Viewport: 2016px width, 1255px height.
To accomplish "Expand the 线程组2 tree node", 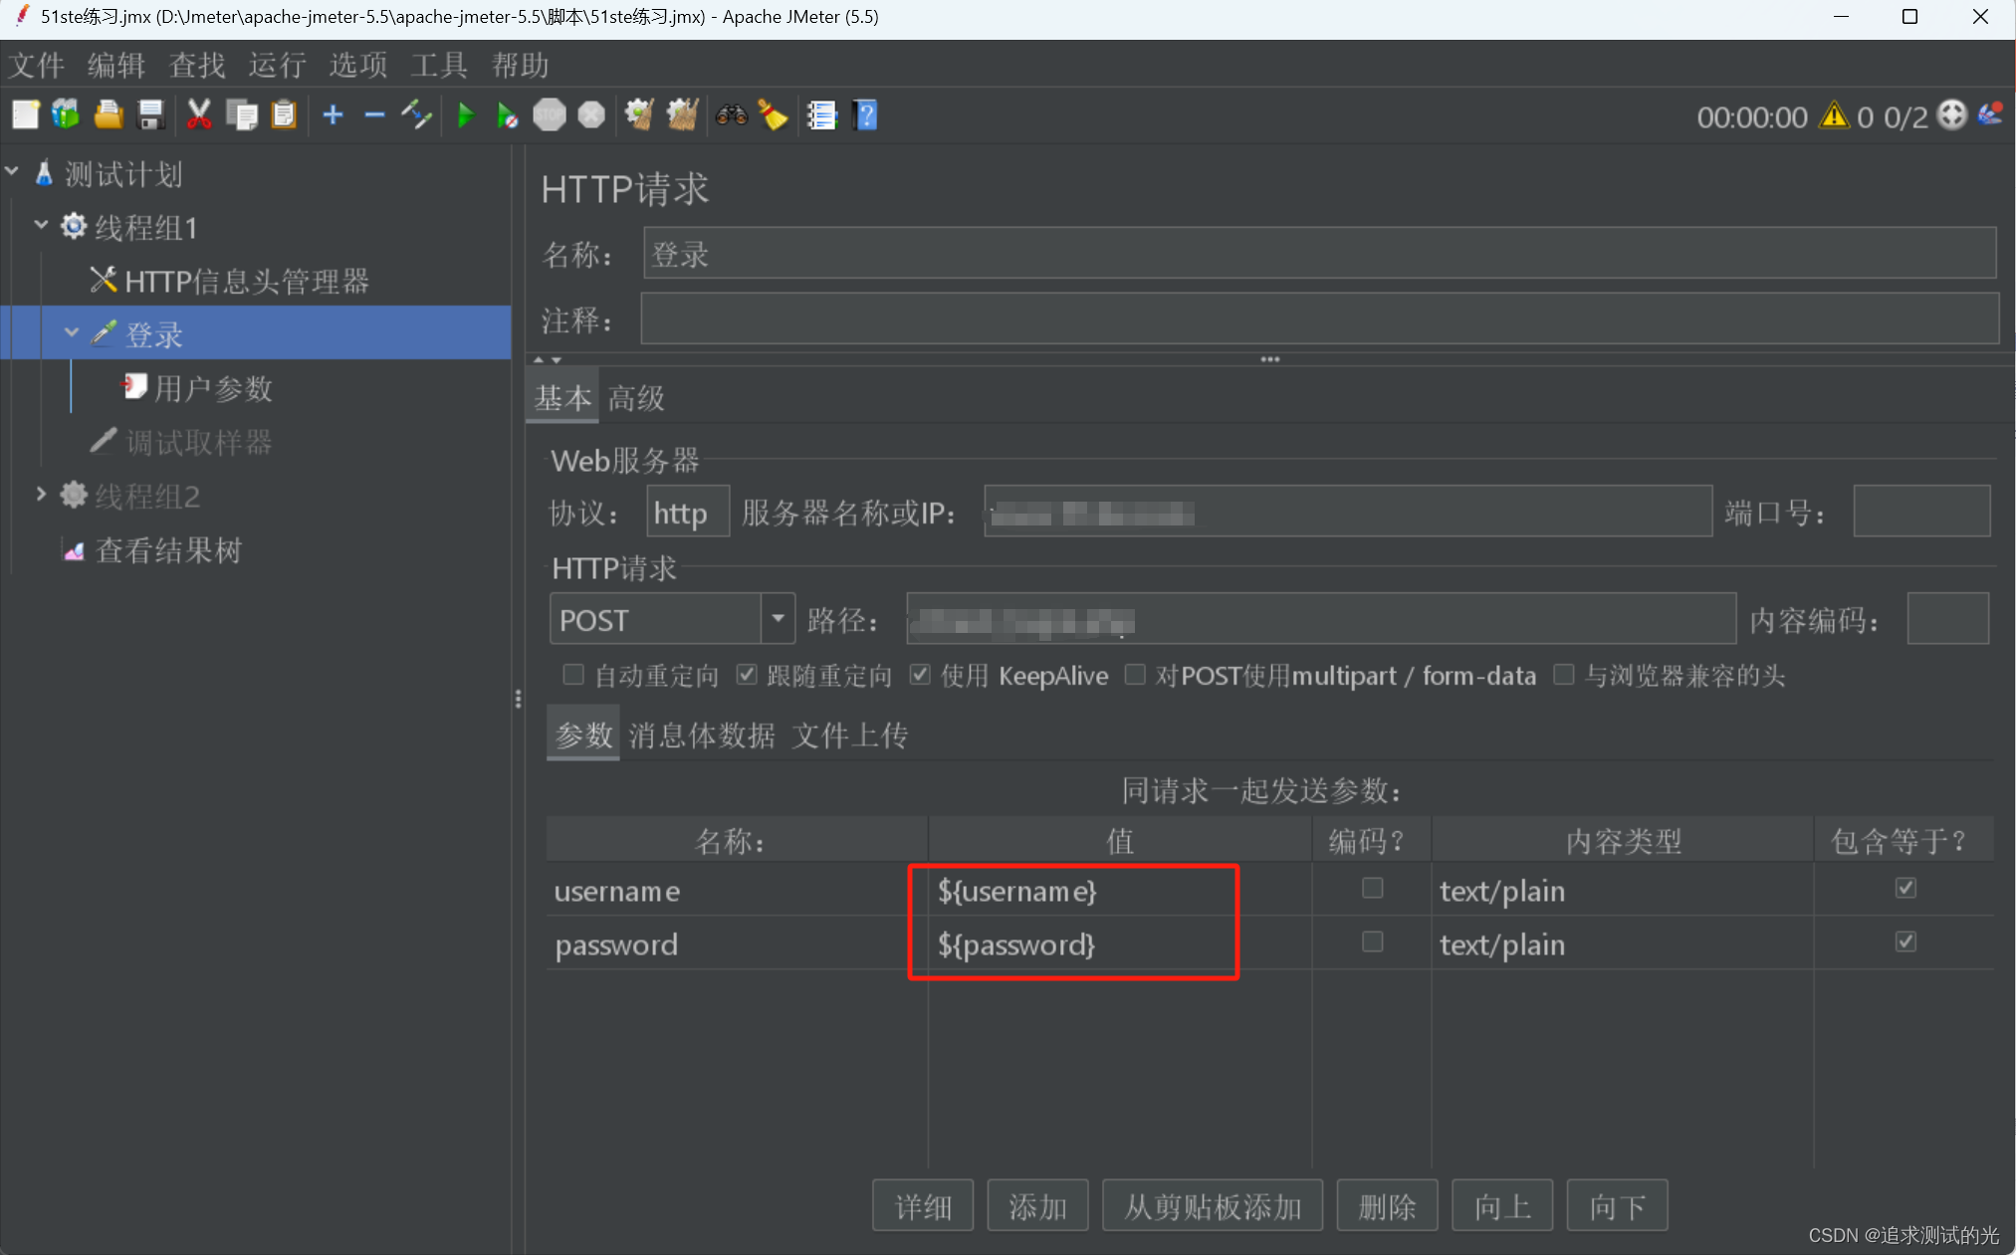I will coord(42,494).
